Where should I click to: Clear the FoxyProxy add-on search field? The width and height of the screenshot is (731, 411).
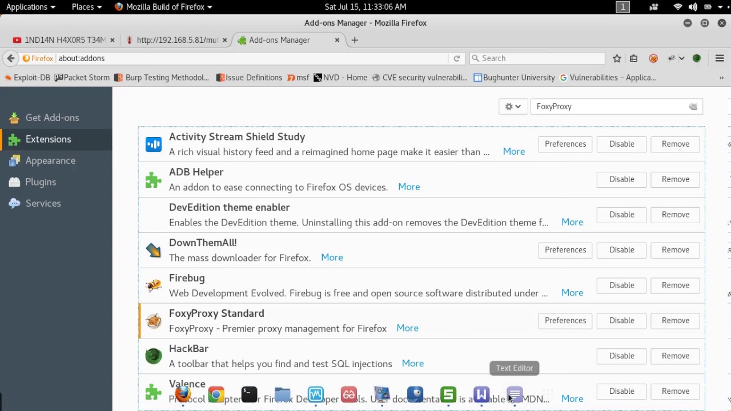click(x=693, y=107)
